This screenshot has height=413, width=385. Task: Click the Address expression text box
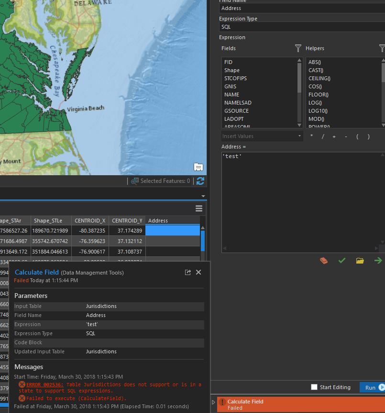[301, 201]
